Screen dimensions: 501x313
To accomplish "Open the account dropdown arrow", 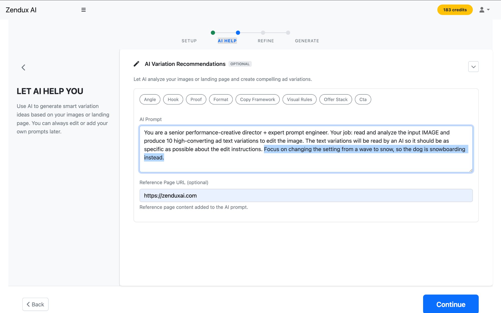I will tap(488, 10).
